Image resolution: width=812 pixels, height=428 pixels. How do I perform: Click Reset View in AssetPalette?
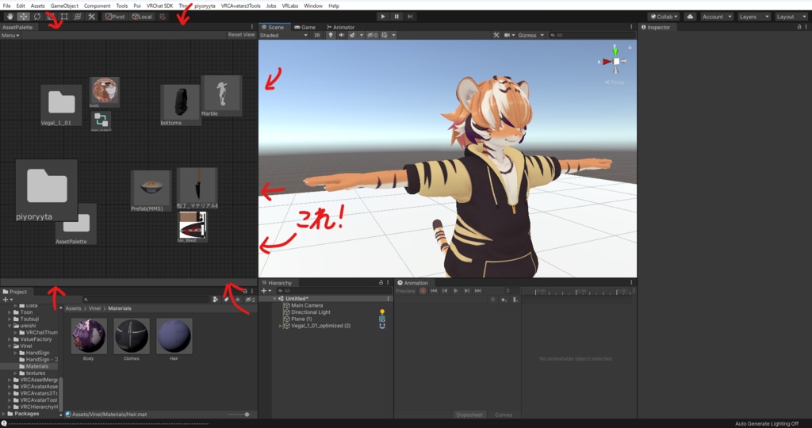point(241,35)
